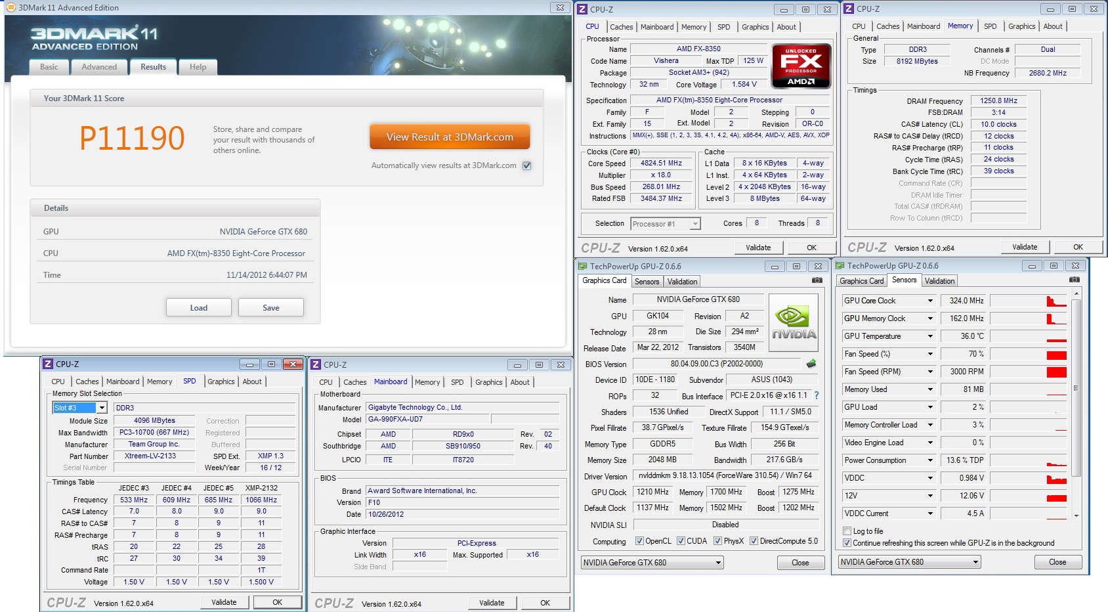Expand the GPU Temperature sensor dropdown
The width and height of the screenshot is (1108, 612).
click(x=930, y=336)
